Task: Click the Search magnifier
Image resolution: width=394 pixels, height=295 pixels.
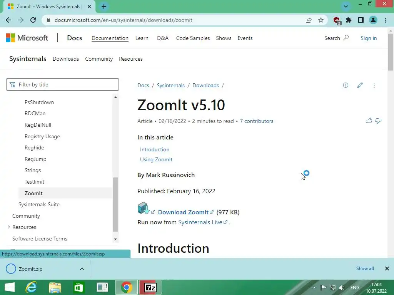Action: (x=346, y=38)
